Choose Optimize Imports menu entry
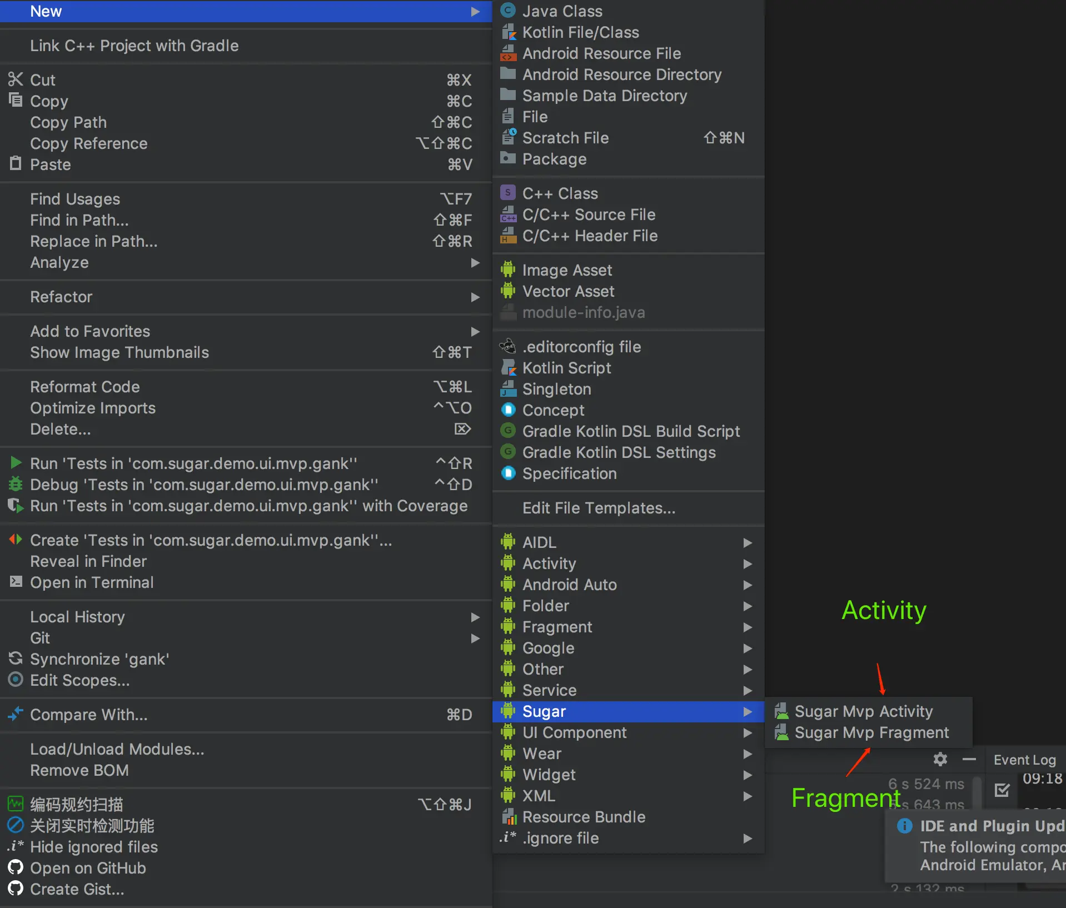The image size is (1066, 908). point(246,408)
